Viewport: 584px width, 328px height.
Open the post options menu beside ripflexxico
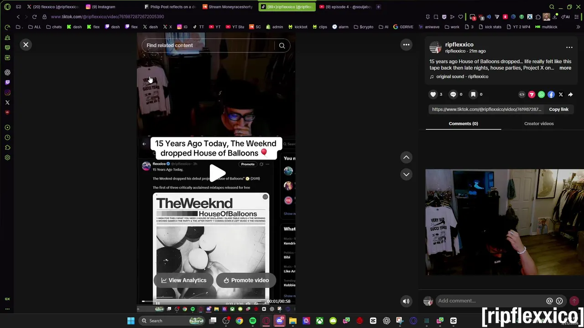tap(569, 47)
